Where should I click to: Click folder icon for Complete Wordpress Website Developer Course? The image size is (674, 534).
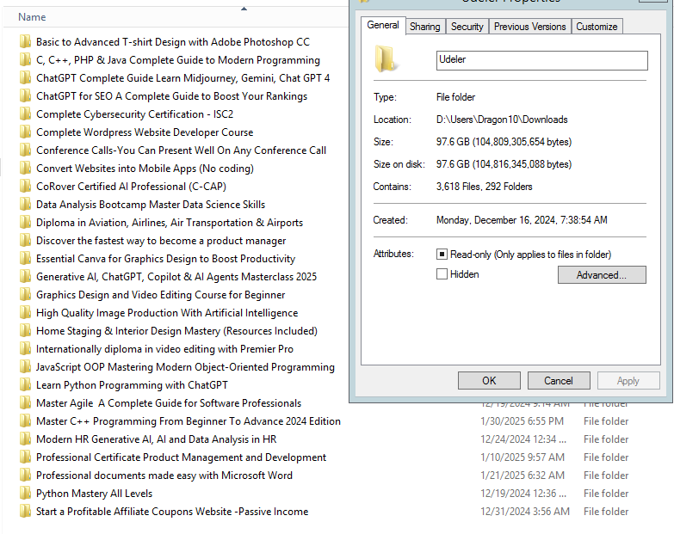pos(25,132)
